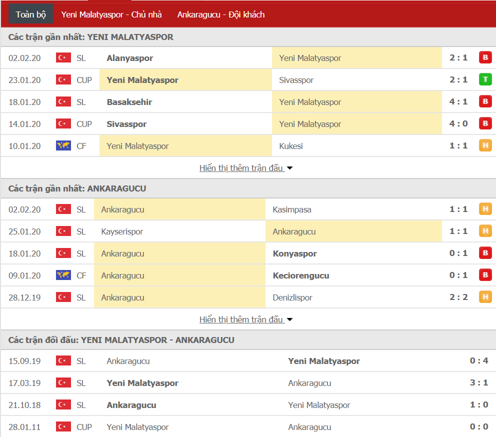
Task: Click Turkey flag in 28.01.11 head-to-head row
Action: [63, 427]
